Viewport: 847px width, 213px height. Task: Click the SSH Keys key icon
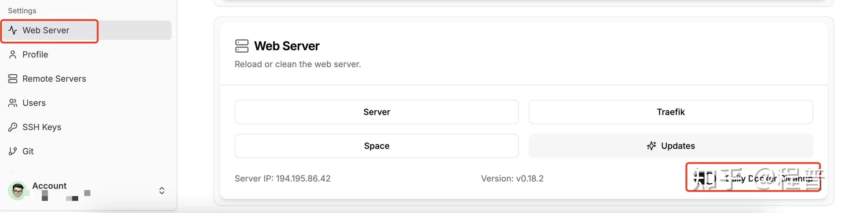click(x=13, y=127)
